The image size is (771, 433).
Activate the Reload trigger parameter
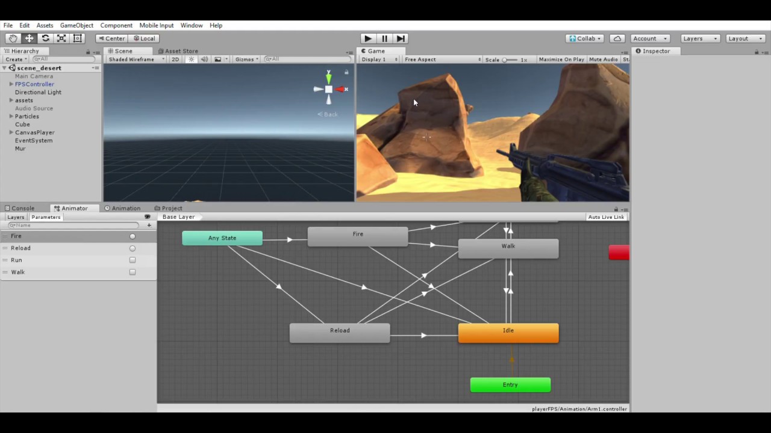pyautogui.click(x=133, y=248)
